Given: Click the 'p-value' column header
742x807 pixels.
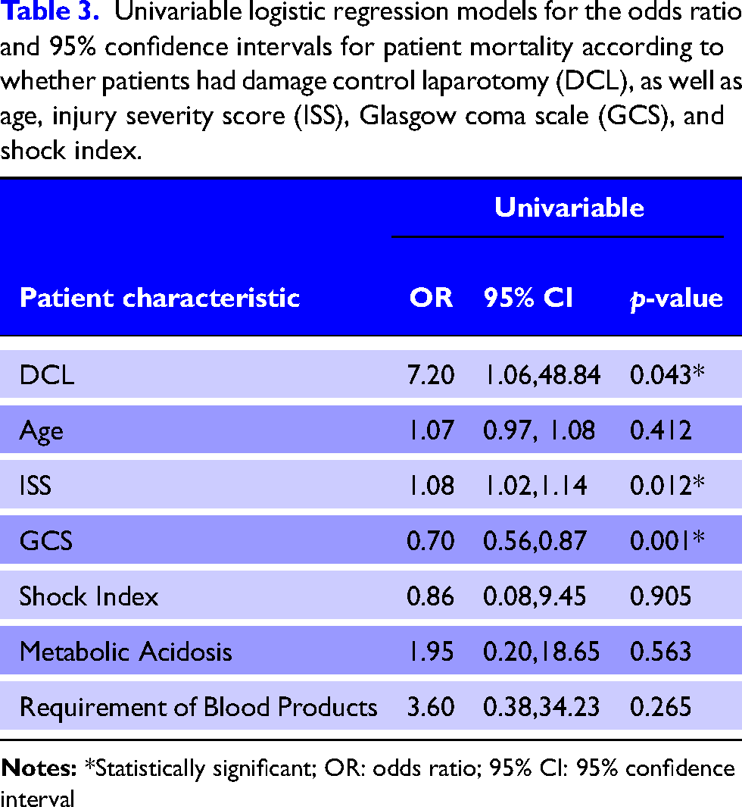Looking at the screenshot, I should [x=676, y=299].
